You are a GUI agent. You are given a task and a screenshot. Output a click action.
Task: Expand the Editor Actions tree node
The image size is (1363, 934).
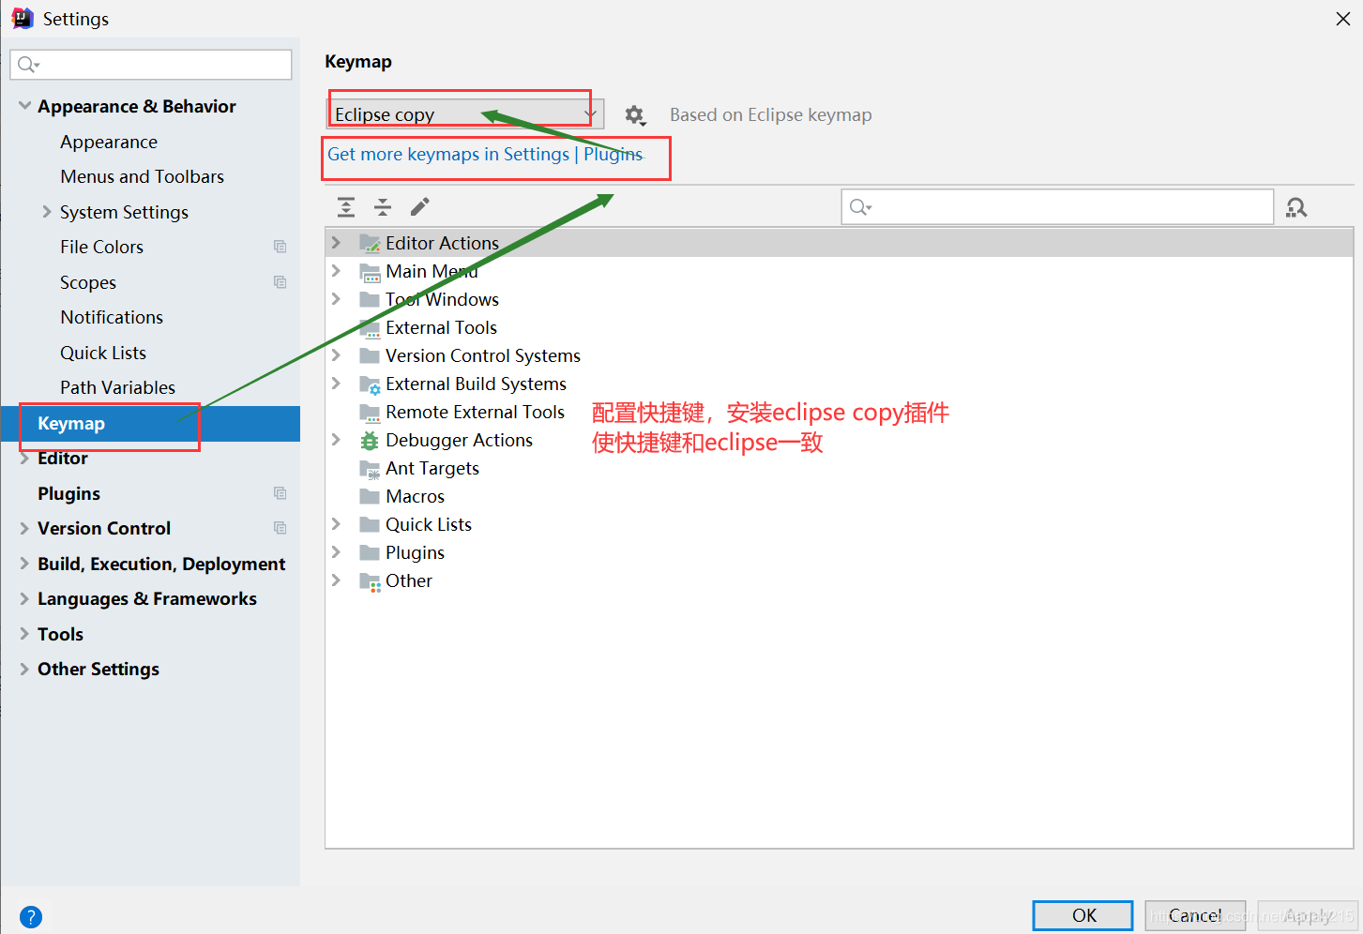click(x=336, y=243)
